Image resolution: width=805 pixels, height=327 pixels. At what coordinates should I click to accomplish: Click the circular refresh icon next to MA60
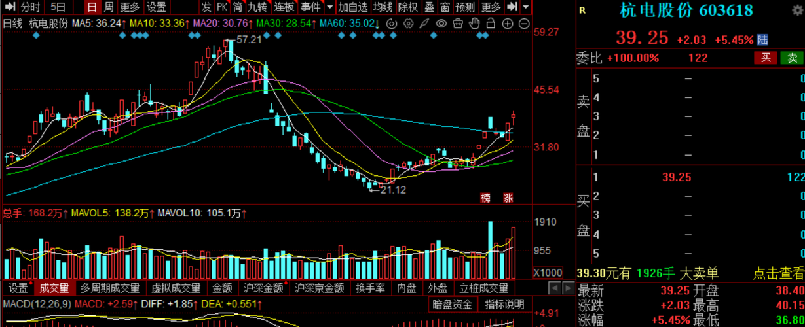click(x=392, y=24)
